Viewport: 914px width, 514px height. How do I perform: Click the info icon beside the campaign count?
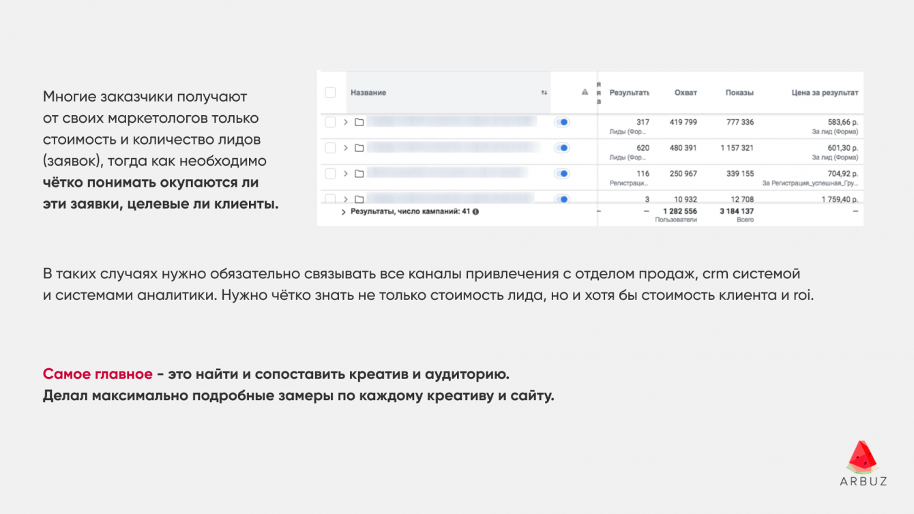click(x=475, y=211)
